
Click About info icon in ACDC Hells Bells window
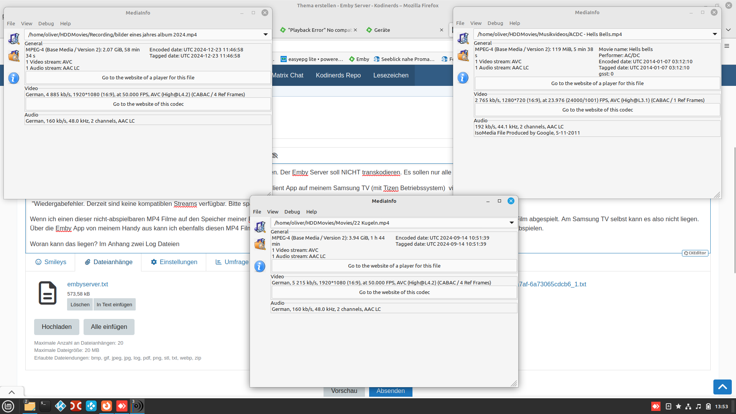463,78
